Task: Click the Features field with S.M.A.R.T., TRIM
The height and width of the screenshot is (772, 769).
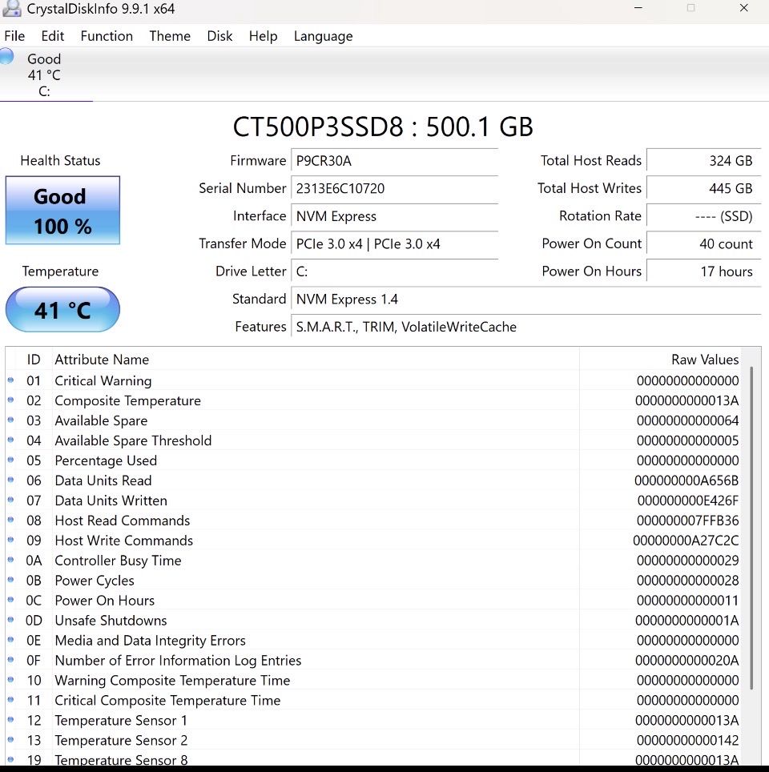Action: pyautogui.click(x=526, y=327)
